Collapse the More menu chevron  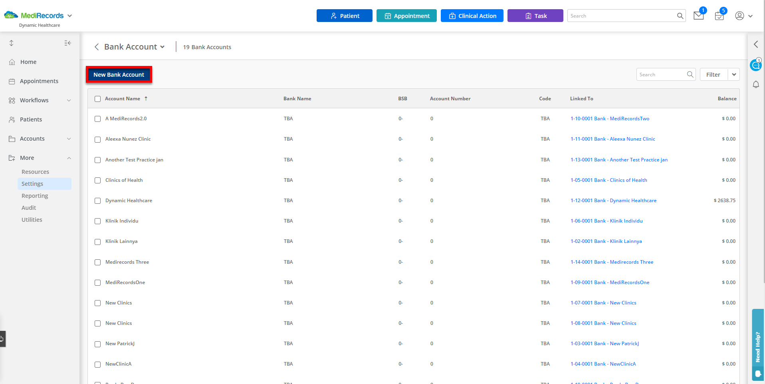point(69,158)
